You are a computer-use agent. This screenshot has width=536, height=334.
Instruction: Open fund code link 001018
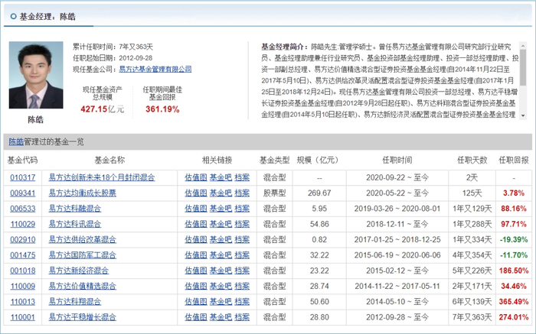coord(22,271)
